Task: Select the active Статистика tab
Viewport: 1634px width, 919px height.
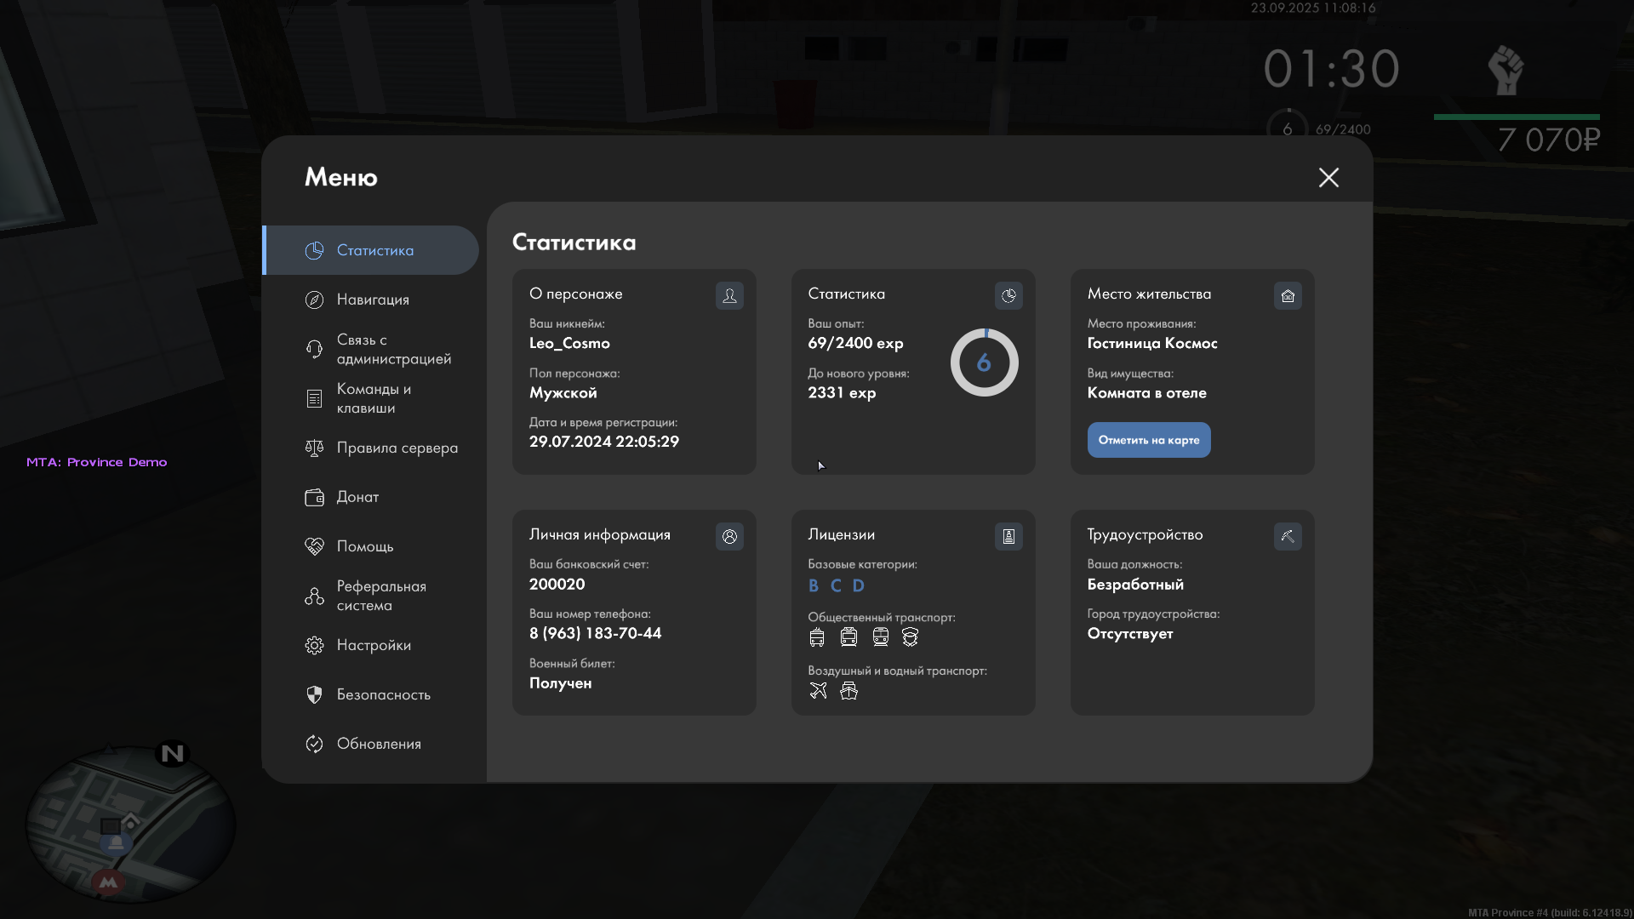Action: point(374,250)
